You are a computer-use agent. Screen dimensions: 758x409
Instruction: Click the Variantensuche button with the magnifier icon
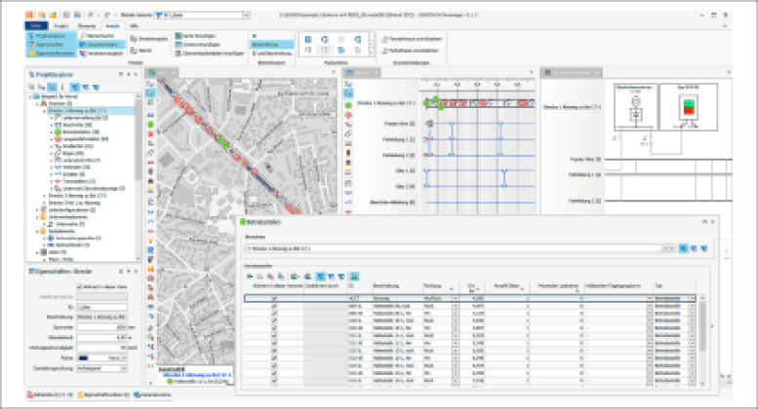tap(98, 36)
